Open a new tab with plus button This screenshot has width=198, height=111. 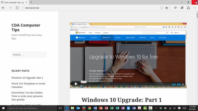tap(31, 2)
